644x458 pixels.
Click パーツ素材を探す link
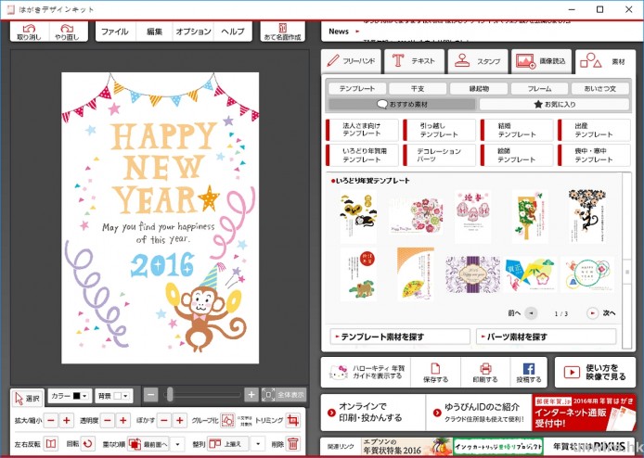[547, 337]
